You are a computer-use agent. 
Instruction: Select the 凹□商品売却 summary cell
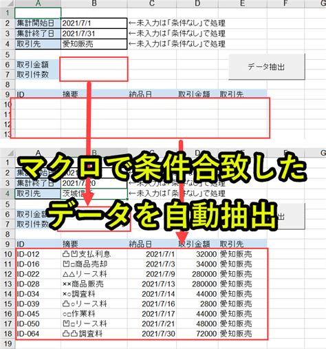coord(94,264)
